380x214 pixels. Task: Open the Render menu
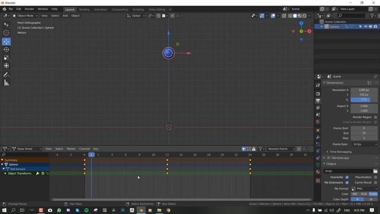coord(29,9)
